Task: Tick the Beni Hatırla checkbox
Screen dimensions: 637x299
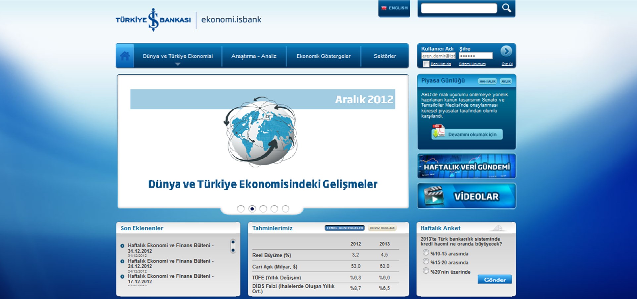Action: [x=426, y=64]
